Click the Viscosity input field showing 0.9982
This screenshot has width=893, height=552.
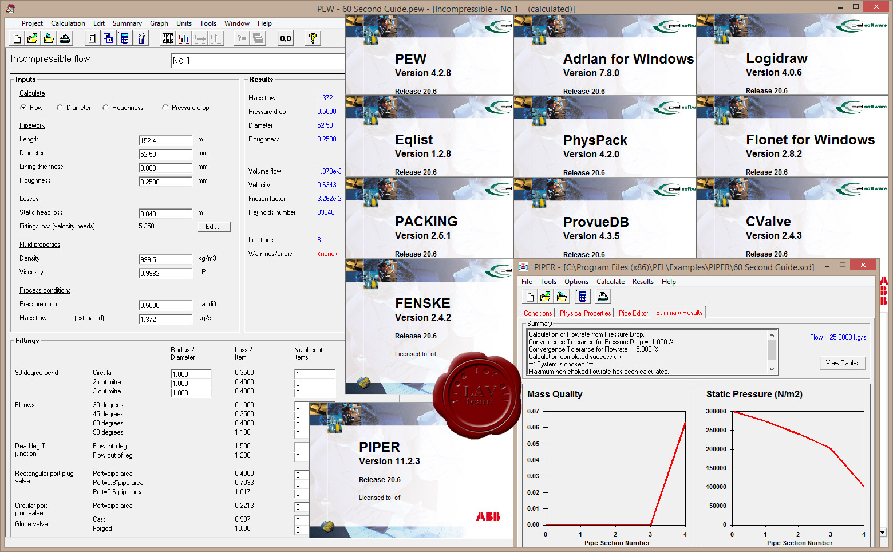[x=165, y=273]
